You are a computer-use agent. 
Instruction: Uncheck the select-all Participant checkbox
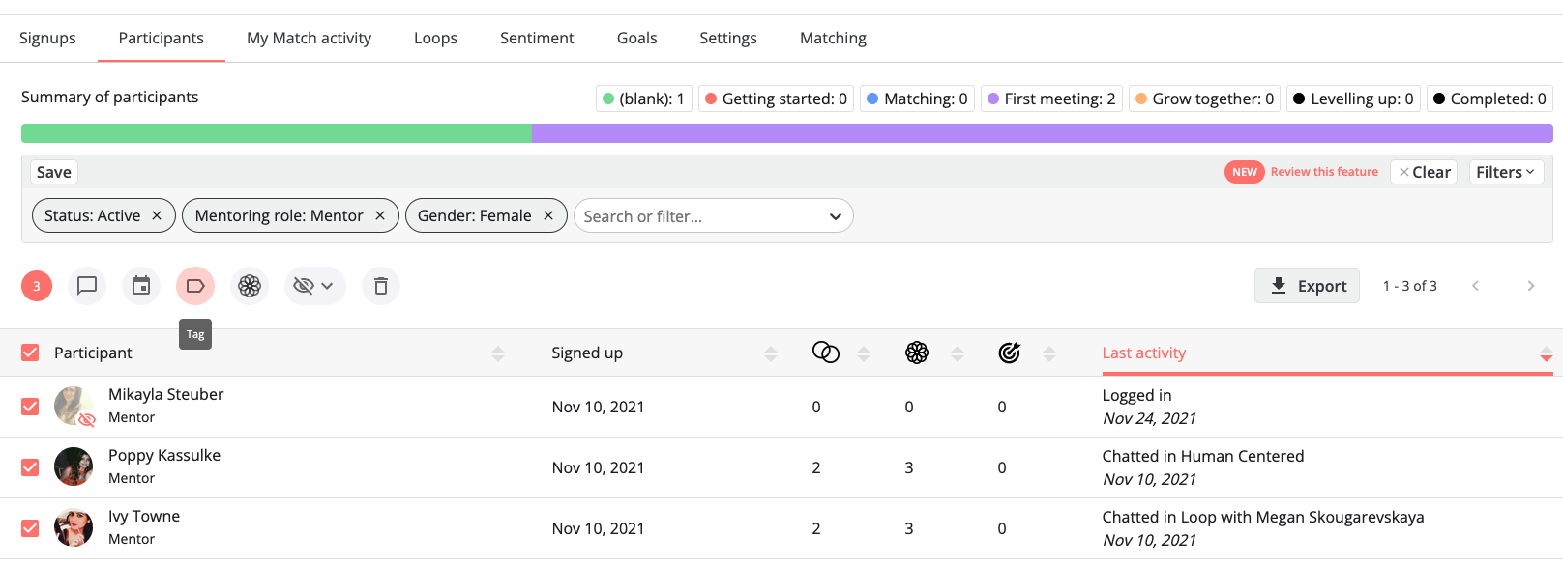pos(30,353)
